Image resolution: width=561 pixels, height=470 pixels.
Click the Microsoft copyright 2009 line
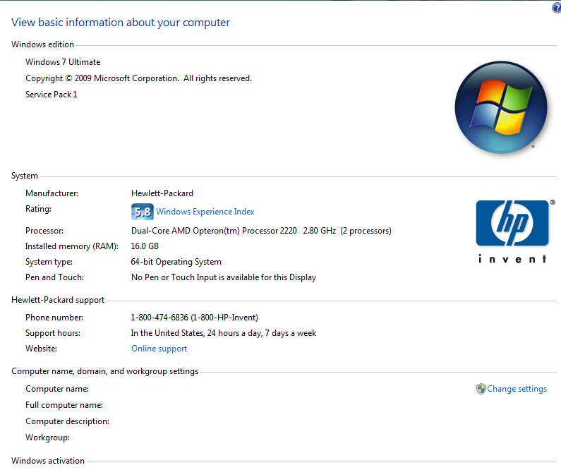pos(138,78)
